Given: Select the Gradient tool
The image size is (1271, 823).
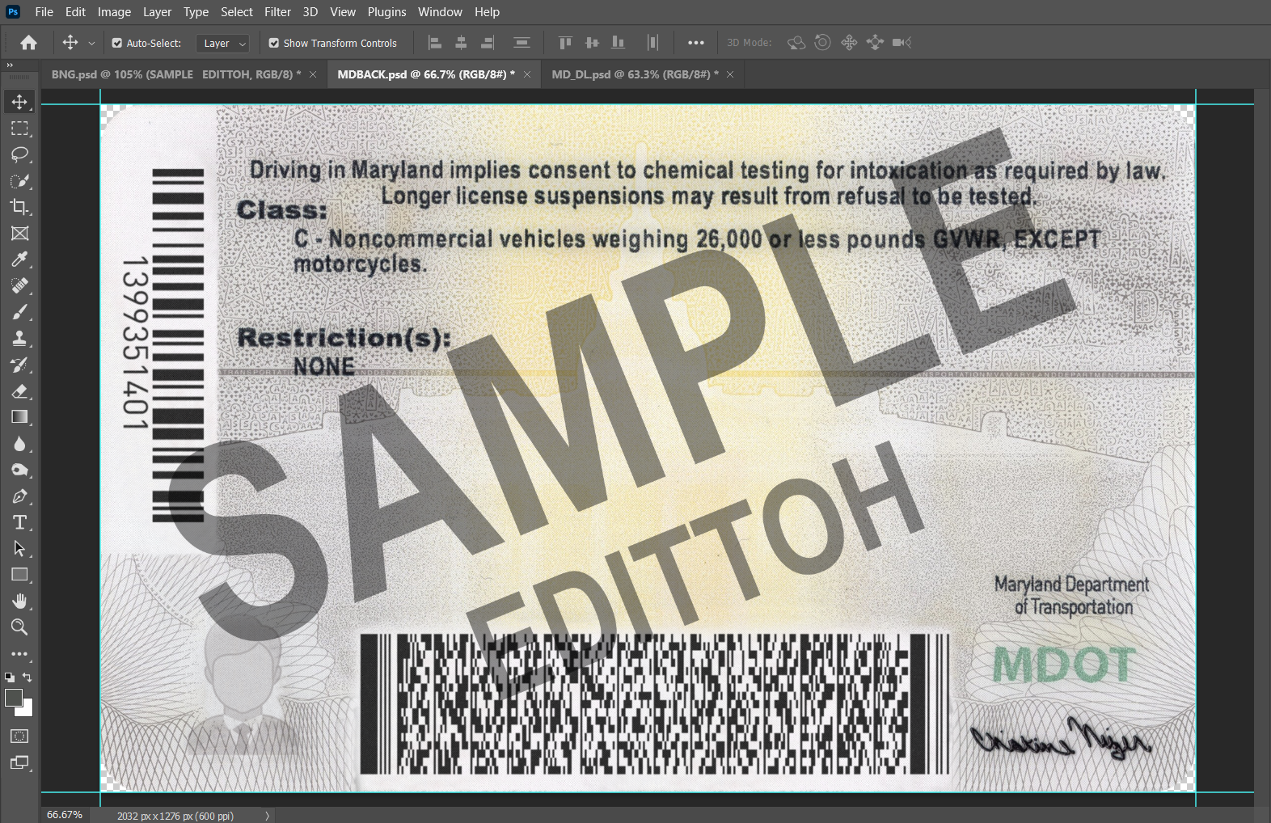Looking at the screenshot, I should click(19, 417).
